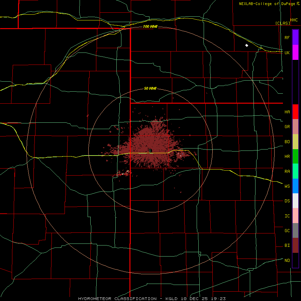Click the 'HR' legend label
Image resolution: width=301 pixels, height=301 pixels.
tap(287, 157)
